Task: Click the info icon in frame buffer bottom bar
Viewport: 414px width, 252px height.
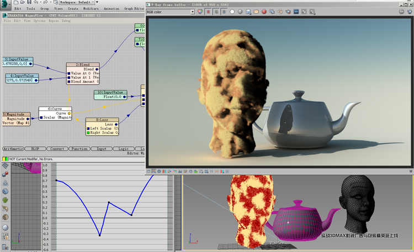Action: [159, 171]
